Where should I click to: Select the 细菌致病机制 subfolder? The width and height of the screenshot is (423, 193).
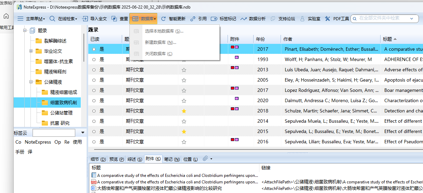(x=59, y=102)
